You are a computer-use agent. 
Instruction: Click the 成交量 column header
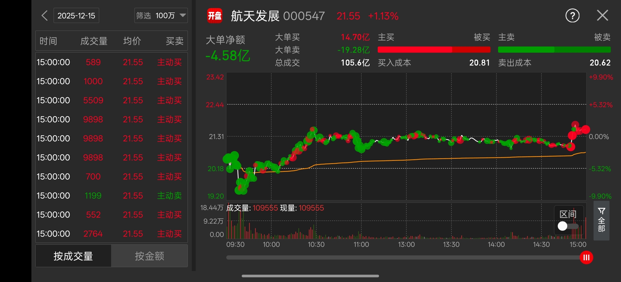click(94, 41)
